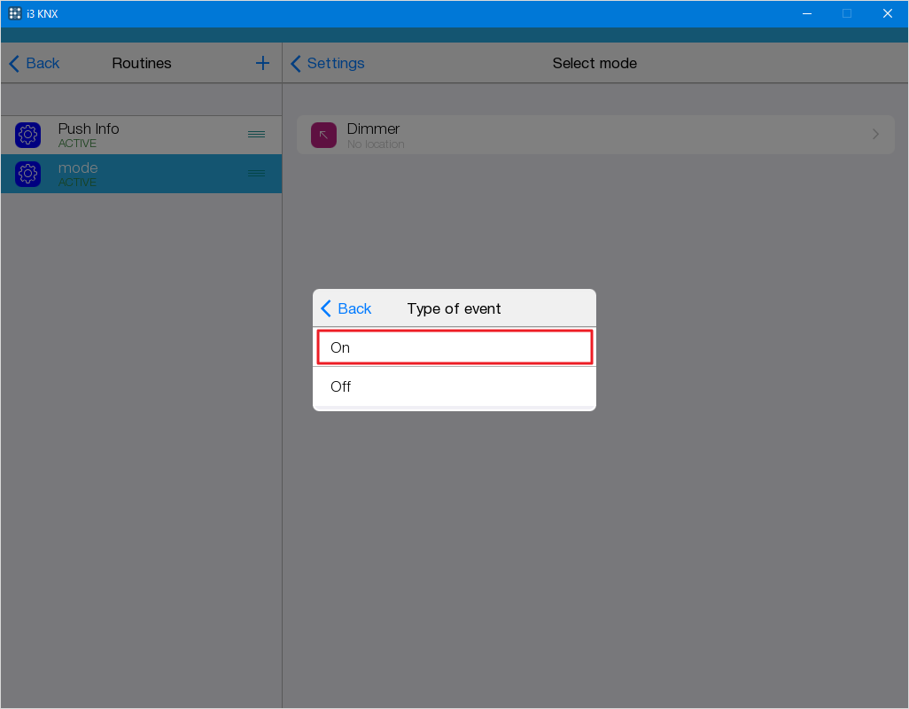The height and width of the screenshot is (709, 909).
Task: Select the Push Info routine entry
Action: click(142, 135)
